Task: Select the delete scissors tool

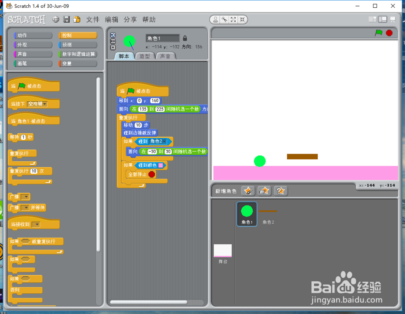Action: pos(224,19)
